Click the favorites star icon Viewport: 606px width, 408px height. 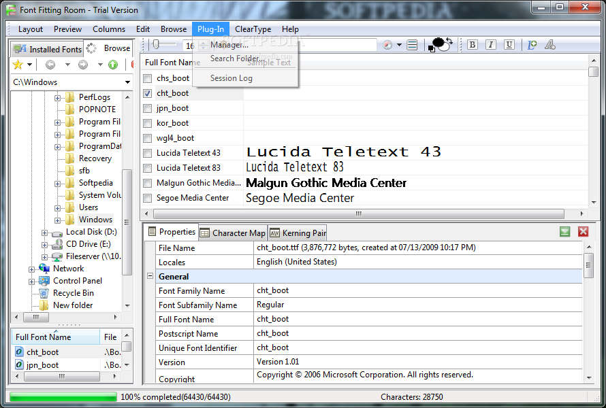(x=18, y=65)
